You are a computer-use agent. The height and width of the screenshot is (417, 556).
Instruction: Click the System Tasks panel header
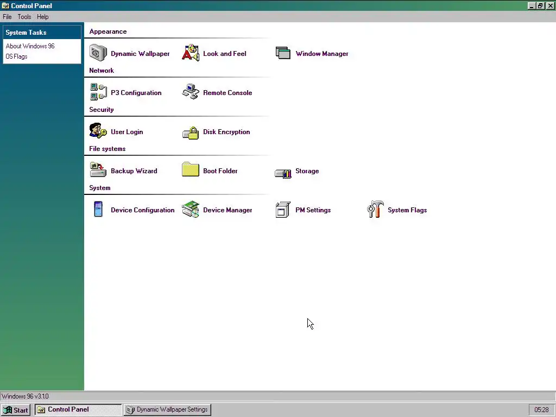click(42, 32)
